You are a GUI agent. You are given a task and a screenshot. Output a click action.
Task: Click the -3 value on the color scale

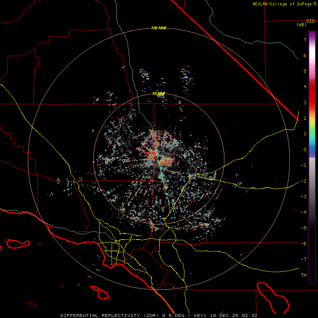(x=304, y=197)
